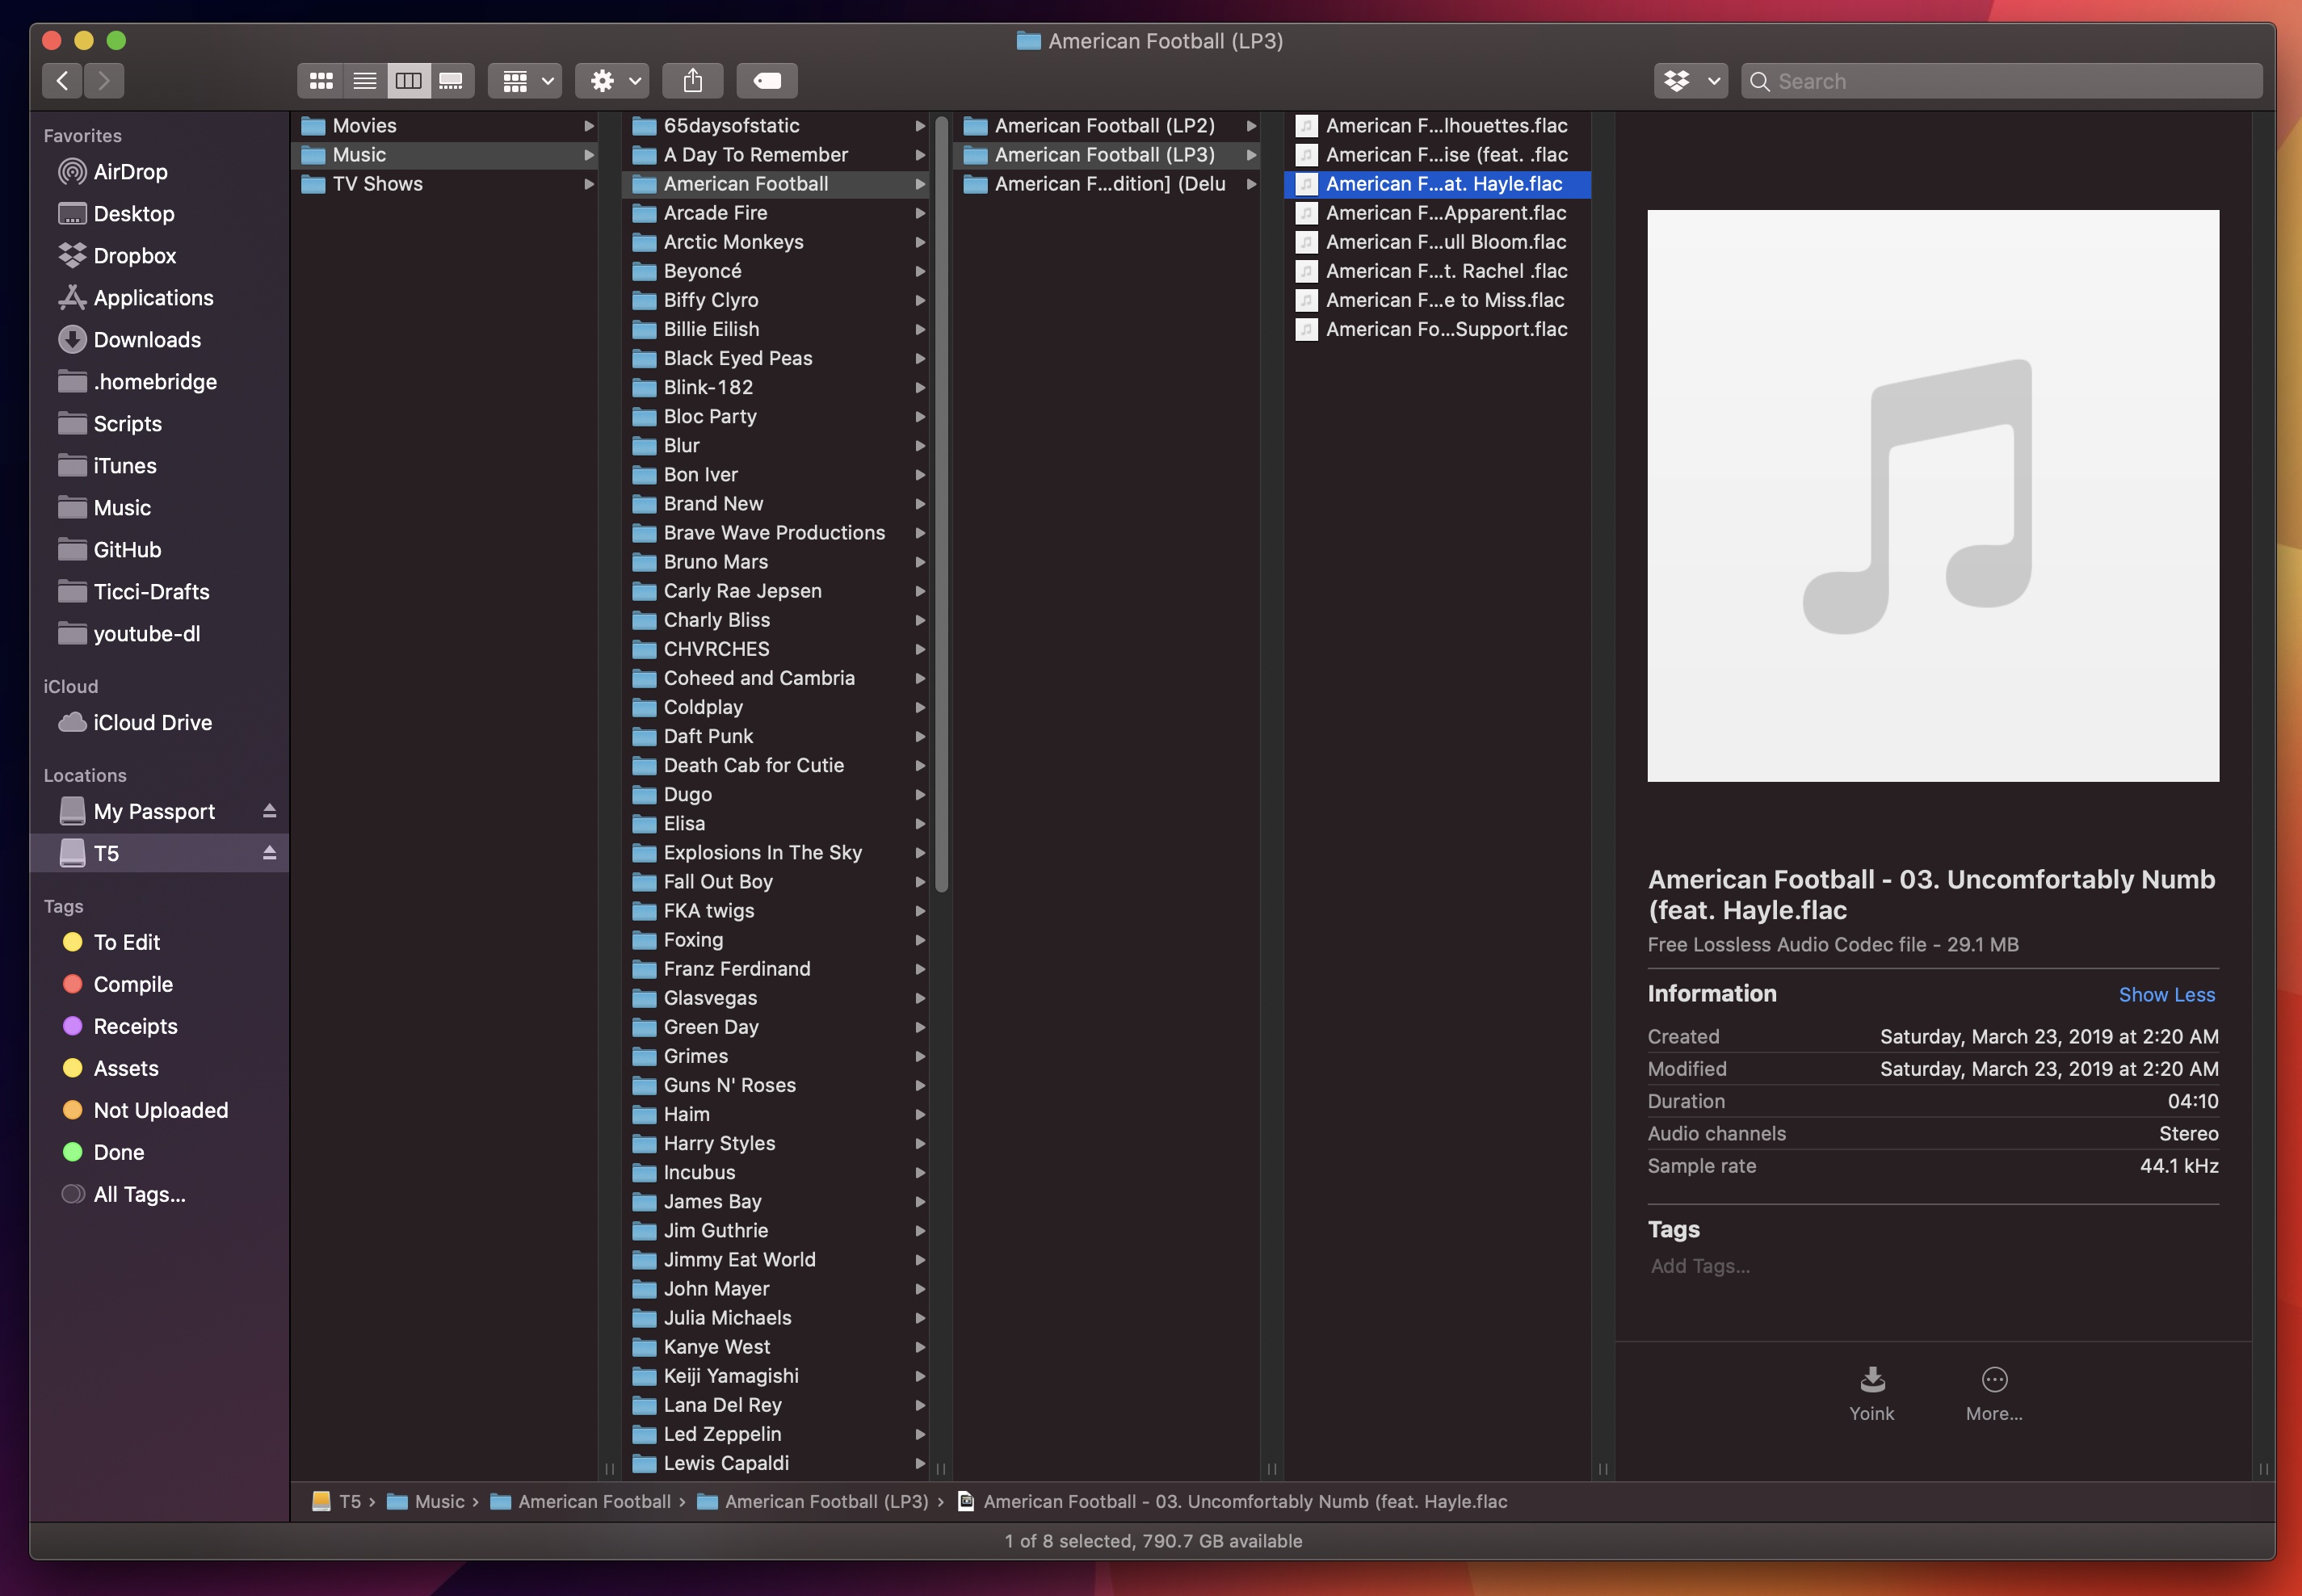Expand the Daft Punk folder arrow

click(920, 737)
